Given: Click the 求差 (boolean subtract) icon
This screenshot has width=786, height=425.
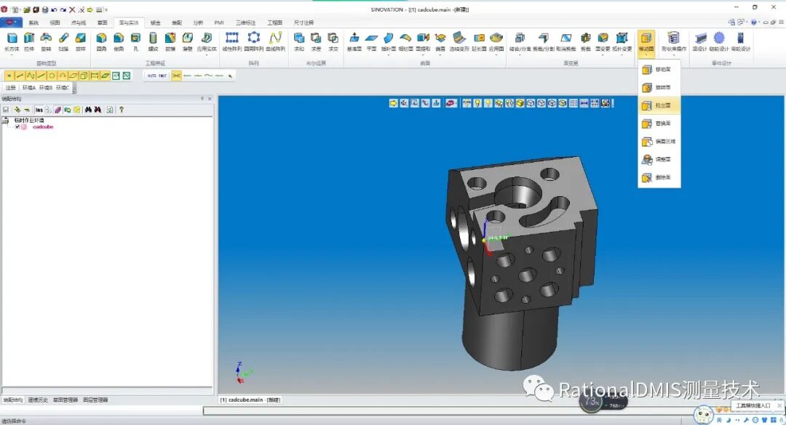Looking at the screenshot, I should click(x=315, y=41).
